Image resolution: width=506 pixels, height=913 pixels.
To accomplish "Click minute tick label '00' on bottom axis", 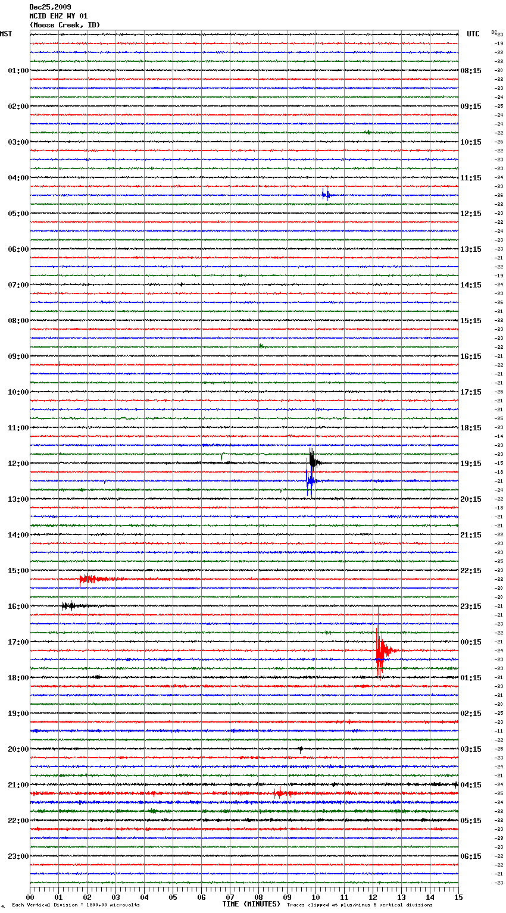I will click(x=30, y=897).
